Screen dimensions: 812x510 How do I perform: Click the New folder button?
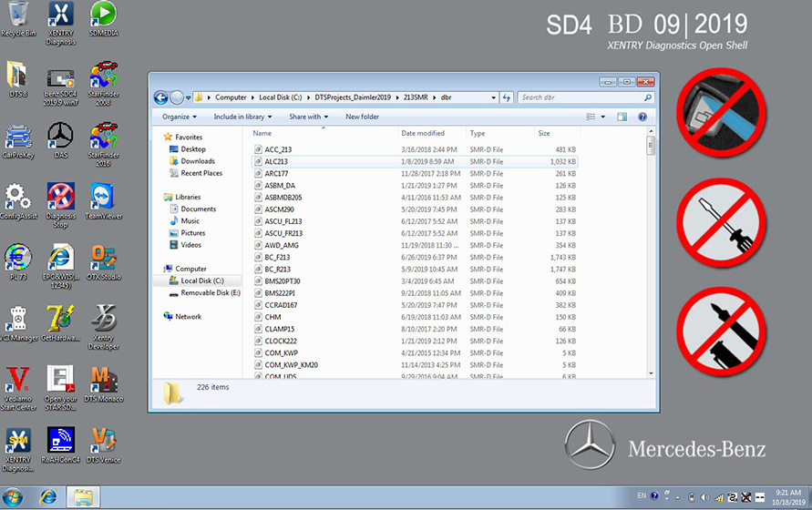tap(362, 117)
